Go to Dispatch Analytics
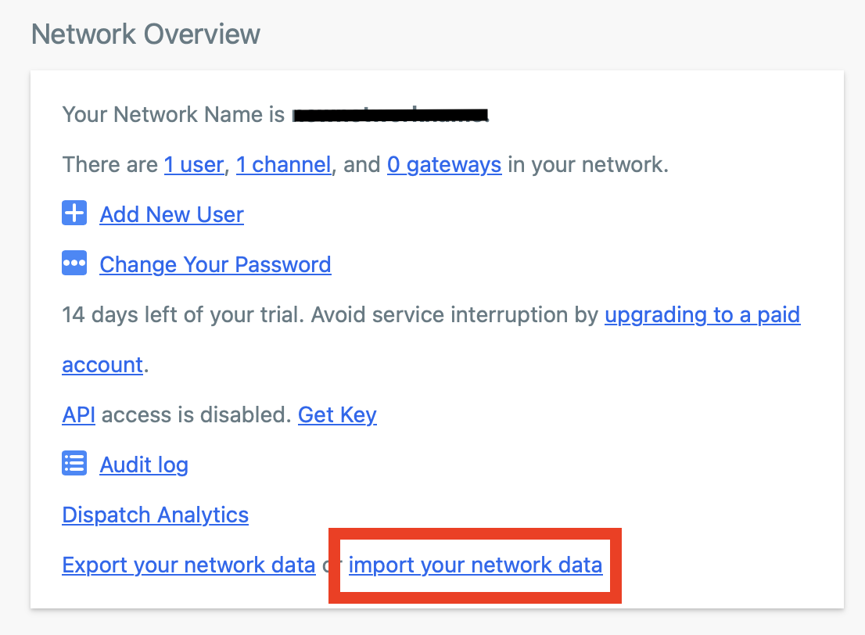 155,515
